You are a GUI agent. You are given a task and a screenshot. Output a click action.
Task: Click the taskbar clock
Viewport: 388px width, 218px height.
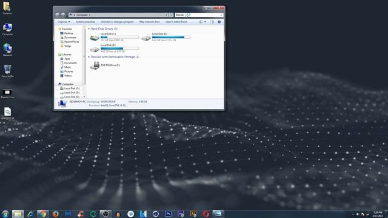pyautogui.click(x=378, y=214)
